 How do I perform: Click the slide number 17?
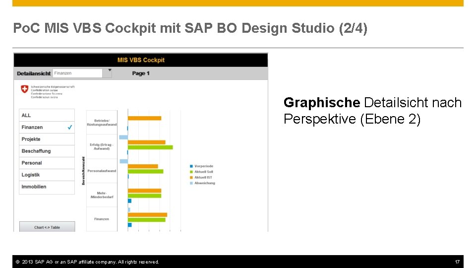pos(457,262)
